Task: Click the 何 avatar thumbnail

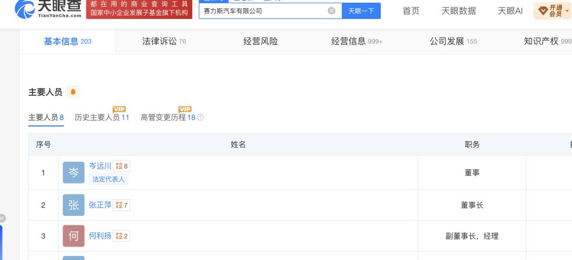Action: 73,236
